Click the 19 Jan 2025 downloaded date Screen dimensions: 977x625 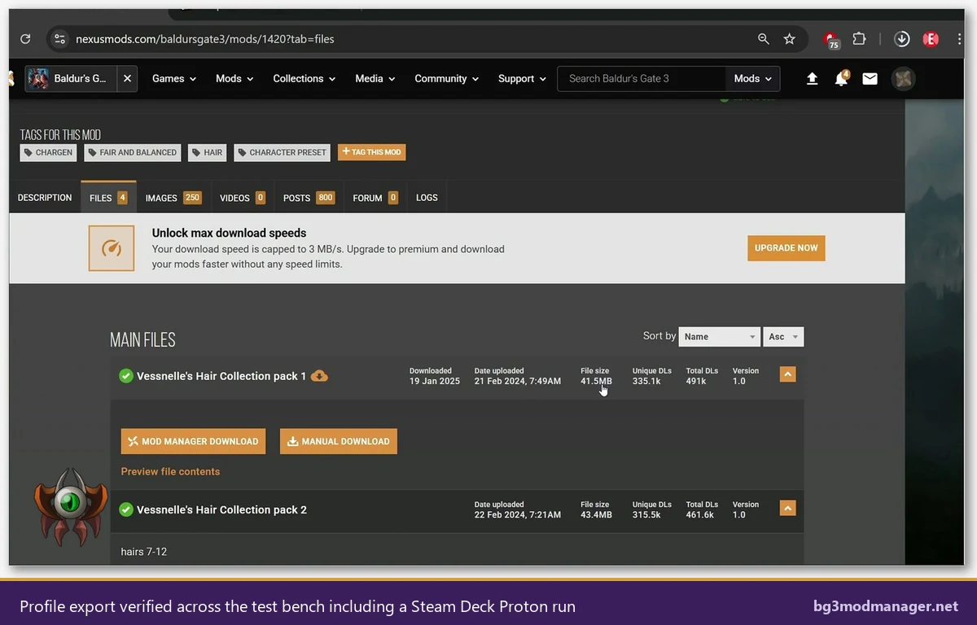(435, 381)
